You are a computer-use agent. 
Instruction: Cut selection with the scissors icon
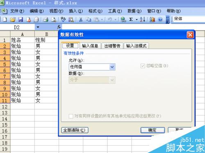[81, 20]
